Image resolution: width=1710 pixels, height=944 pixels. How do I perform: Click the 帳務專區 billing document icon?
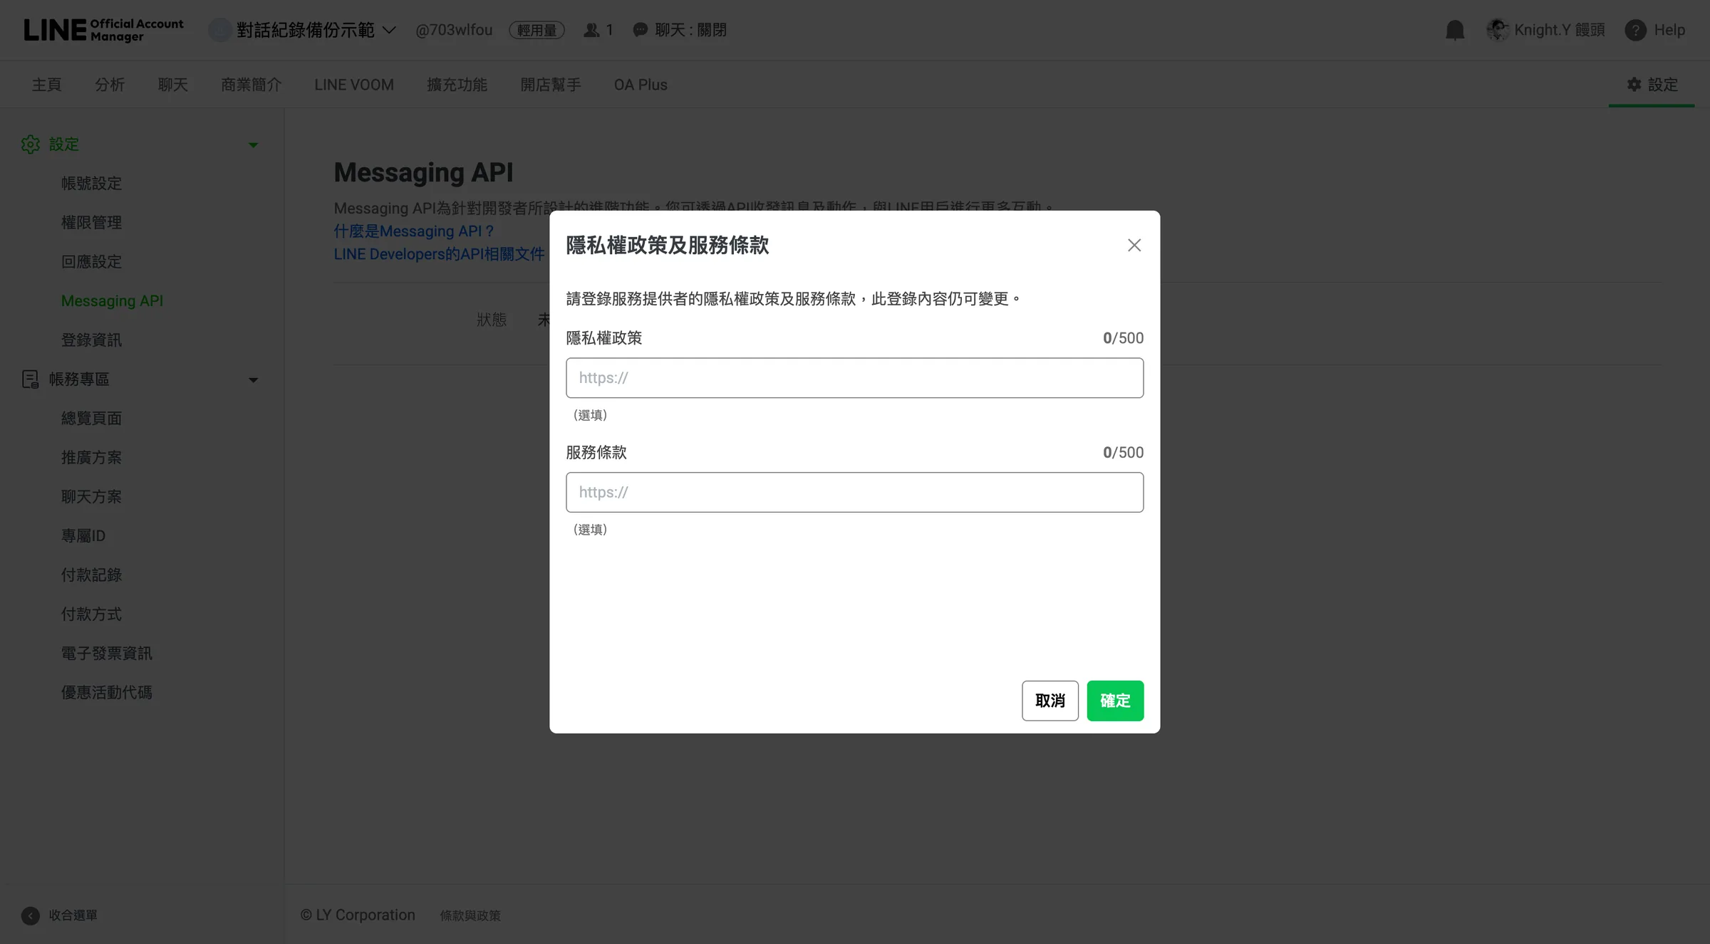[x=31, y=379]
